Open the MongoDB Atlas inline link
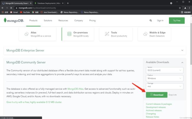The image size is (192, 119). click(75, 89)
